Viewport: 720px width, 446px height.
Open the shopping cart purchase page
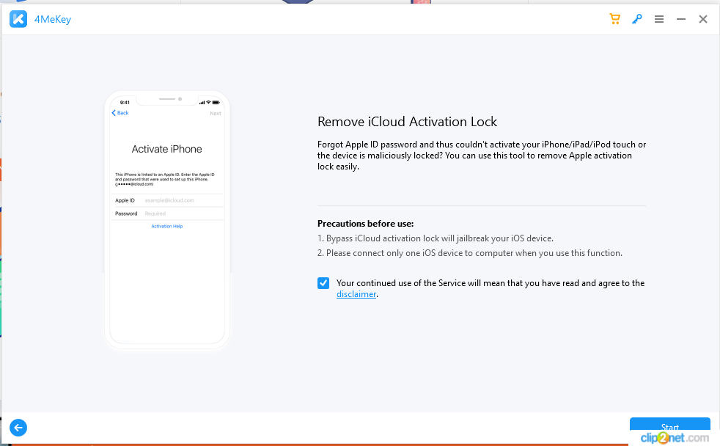click(614, 19)
